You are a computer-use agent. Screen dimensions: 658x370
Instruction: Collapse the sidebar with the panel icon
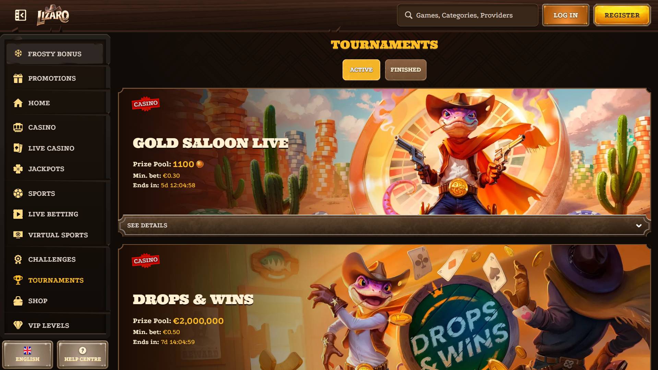pyautogui.click(x=21, y=15)
